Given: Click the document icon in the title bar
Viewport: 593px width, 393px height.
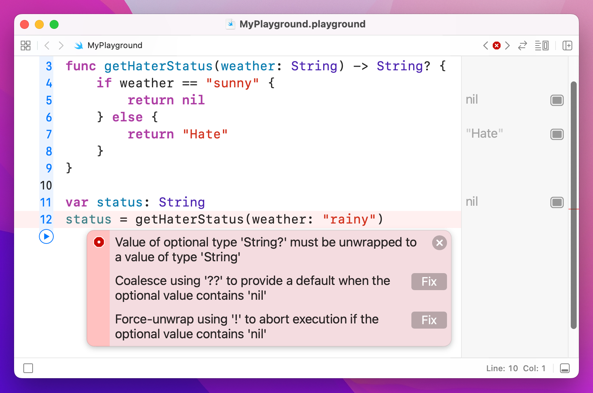Looking at the screenshot, I should [x=231, y=24].
